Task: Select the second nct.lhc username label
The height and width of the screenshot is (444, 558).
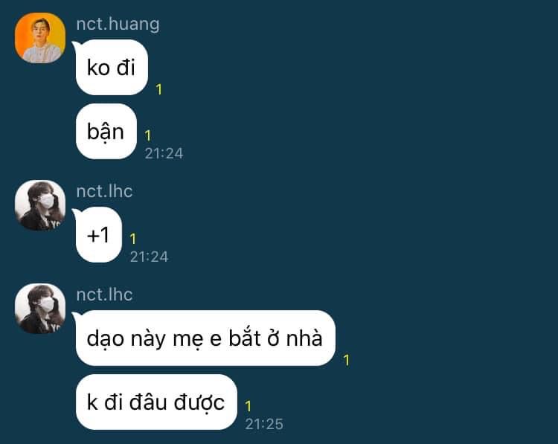Action: [104, 295]
